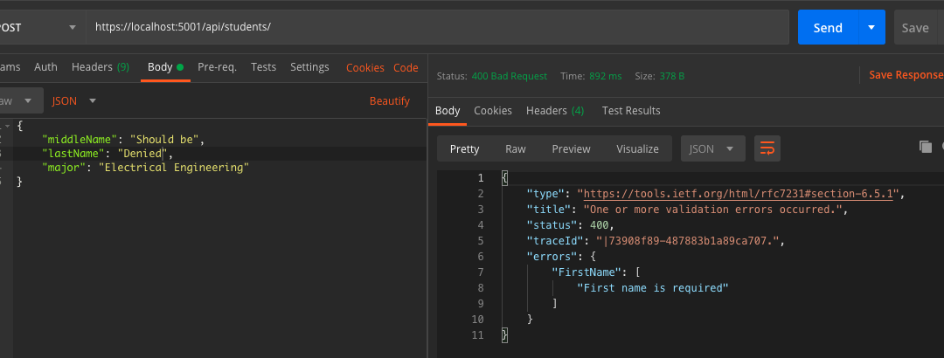Beautify the JSON request body
The height and width of the screenshot is (358, 944).
click(x=389, y=100)
